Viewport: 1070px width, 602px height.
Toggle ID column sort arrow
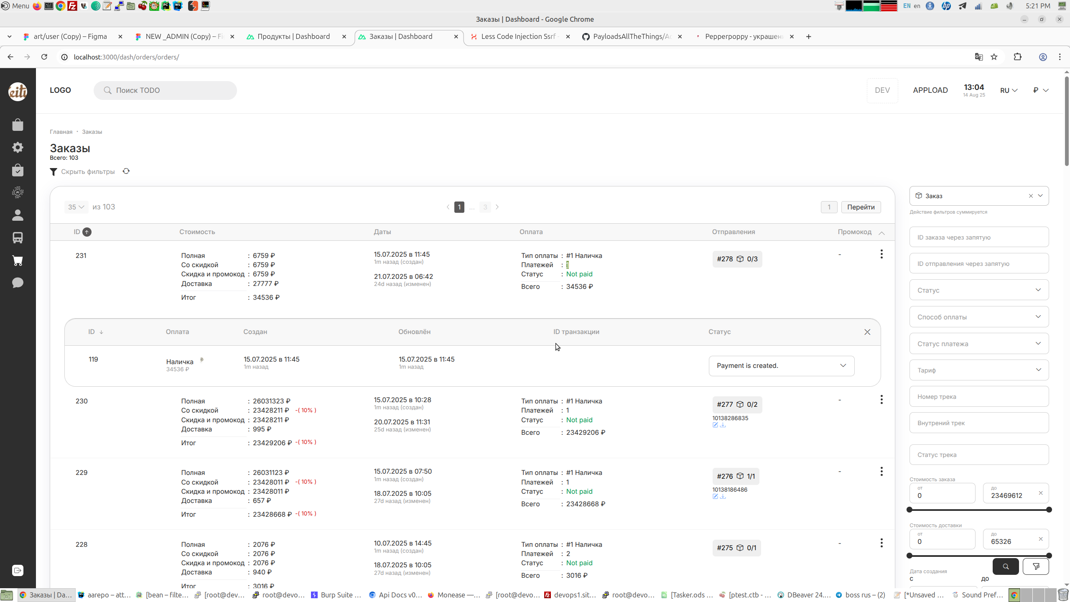[x=87, y=232]
